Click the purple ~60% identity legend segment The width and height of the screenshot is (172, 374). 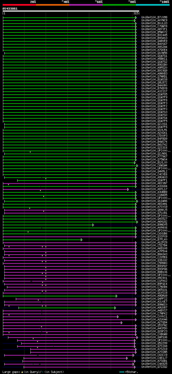coord(86,5)
